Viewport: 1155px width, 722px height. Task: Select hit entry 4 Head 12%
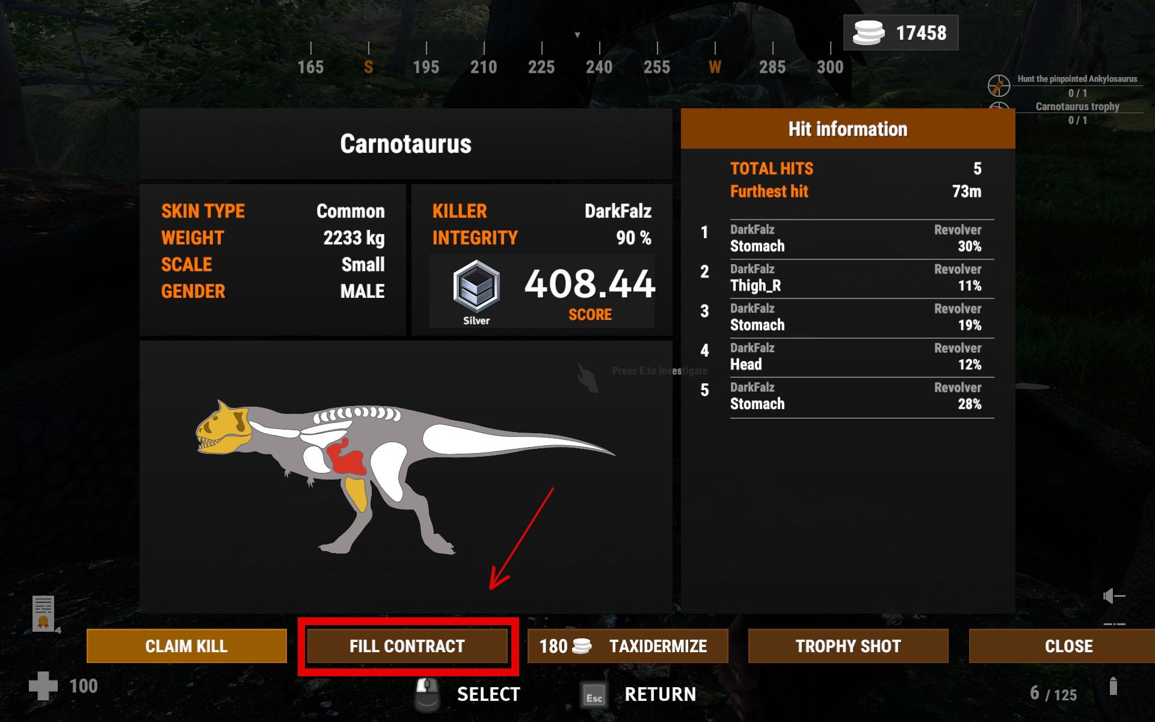(861, 357)
